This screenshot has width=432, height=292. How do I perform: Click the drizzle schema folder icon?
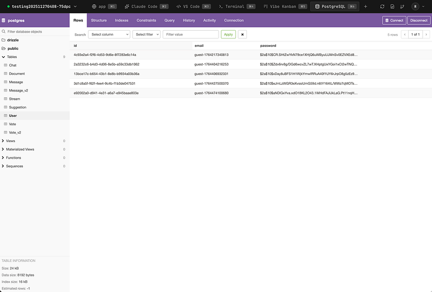coord(3,40)
